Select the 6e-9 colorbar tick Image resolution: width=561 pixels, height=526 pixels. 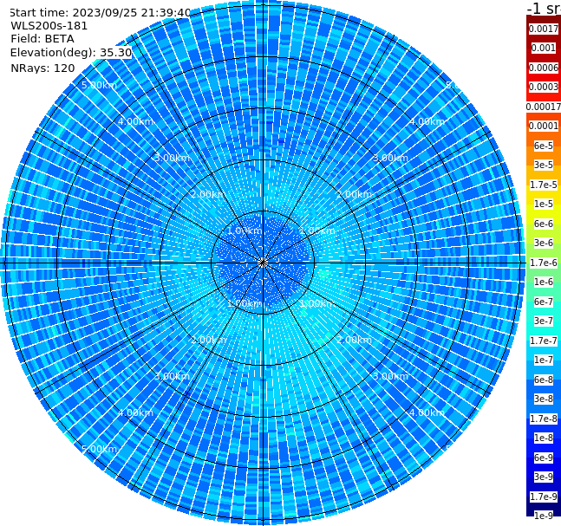click(x=544, y=458)
